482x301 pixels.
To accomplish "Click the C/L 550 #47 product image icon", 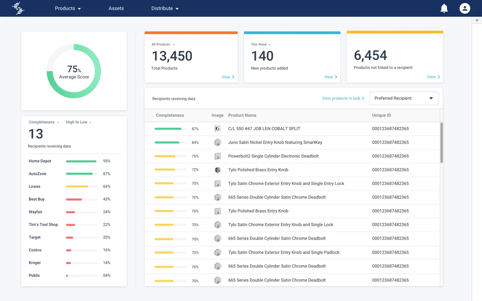I will [x=218, y=129].
